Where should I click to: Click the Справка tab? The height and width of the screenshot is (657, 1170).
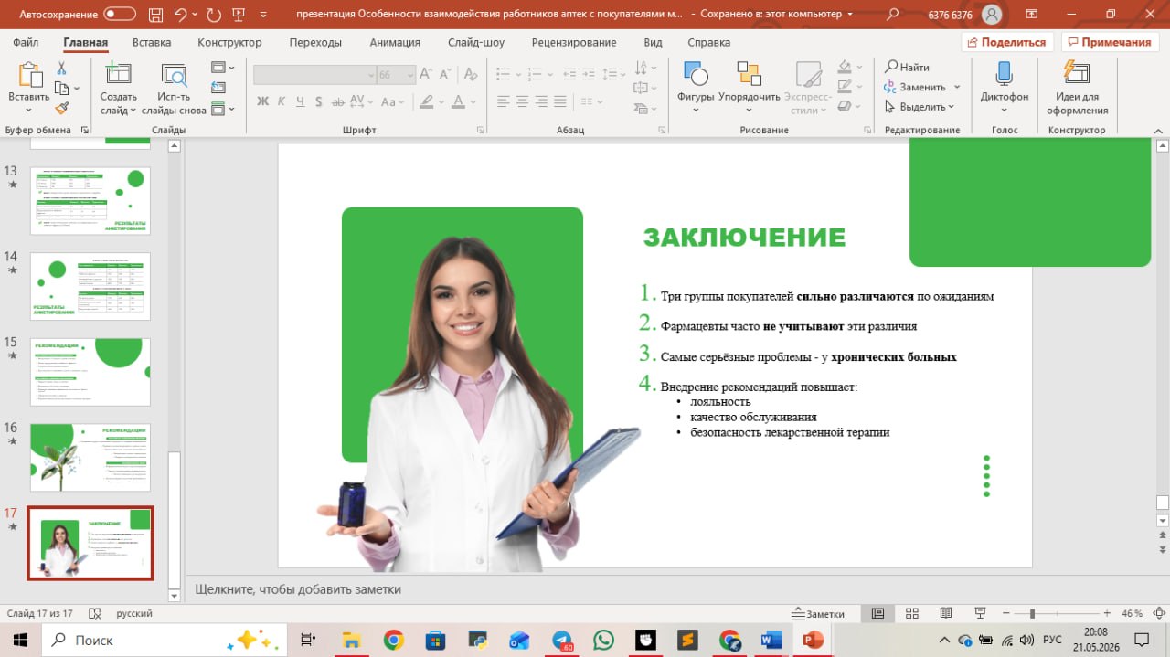click(708, 42)
